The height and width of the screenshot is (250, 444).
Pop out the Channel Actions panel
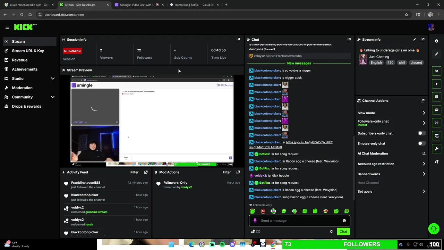[x=422, y=101]
